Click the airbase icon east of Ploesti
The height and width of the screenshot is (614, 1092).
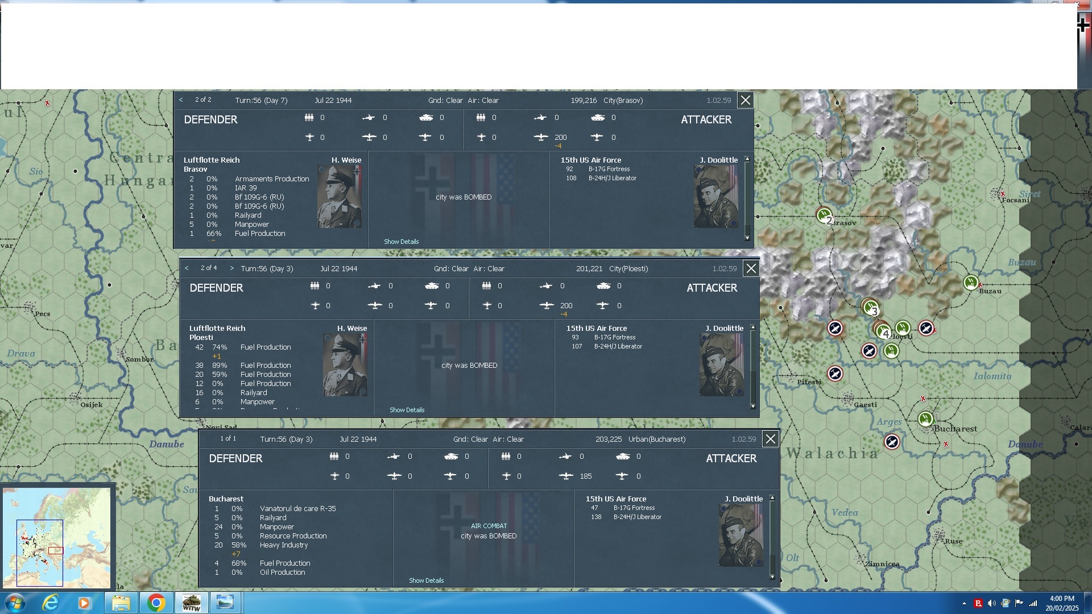pyautogui.click(x=926, y=328)
